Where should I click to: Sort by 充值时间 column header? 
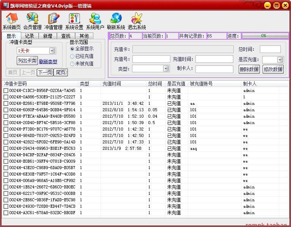(x=124, y=84)
